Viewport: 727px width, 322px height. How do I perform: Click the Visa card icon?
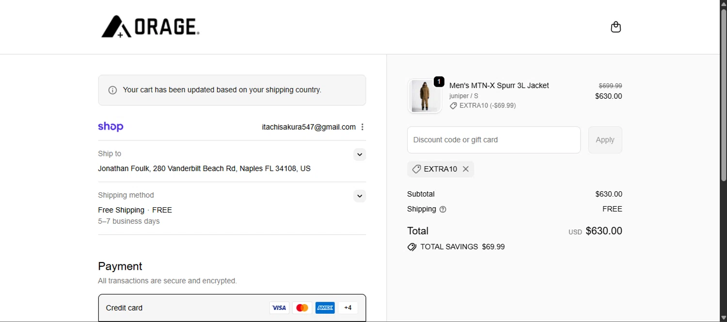279,307
